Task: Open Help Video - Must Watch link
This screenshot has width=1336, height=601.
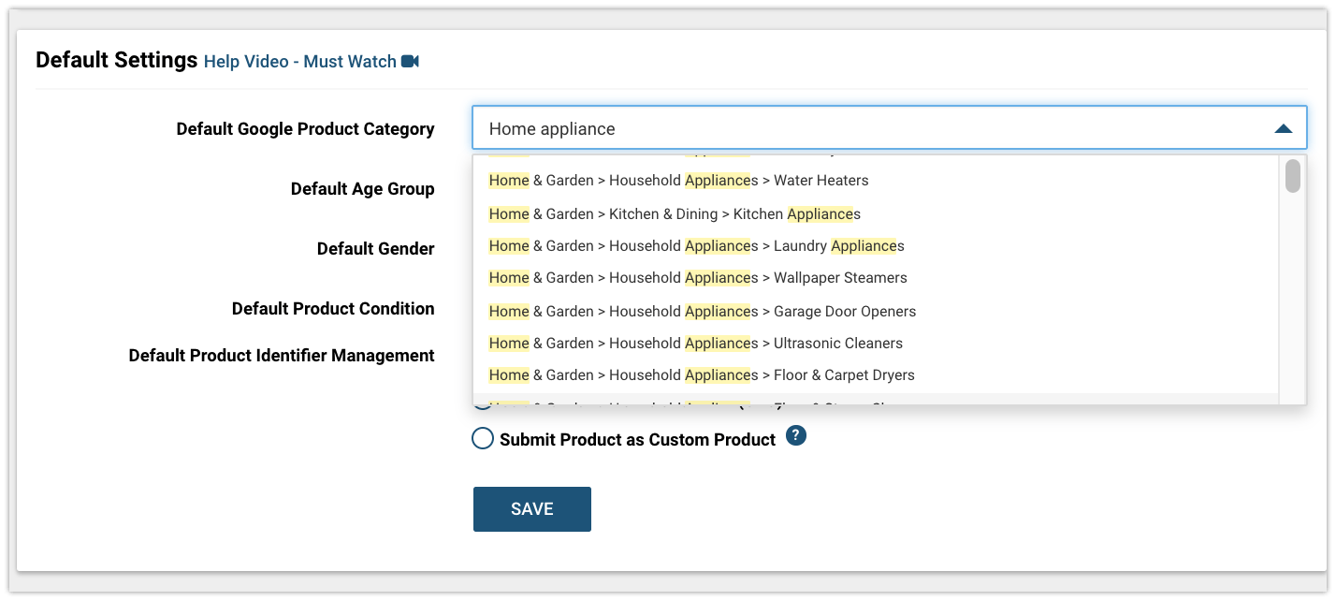Action: click(299, 62)
